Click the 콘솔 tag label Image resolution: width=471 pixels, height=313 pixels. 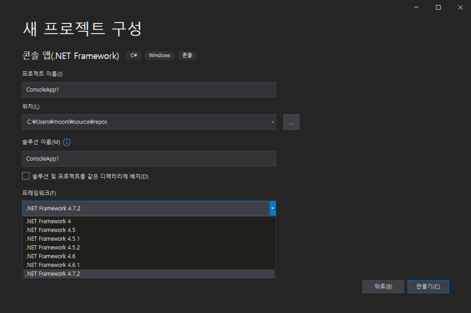tap(187, 55)
